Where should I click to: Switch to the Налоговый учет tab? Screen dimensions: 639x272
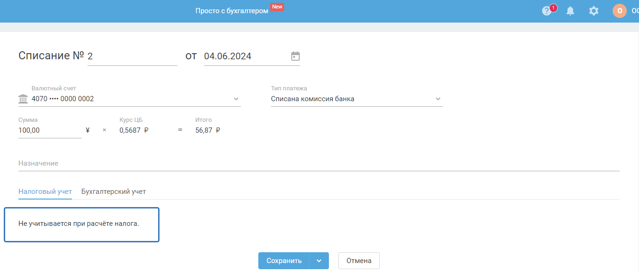[x=45, y=192]
